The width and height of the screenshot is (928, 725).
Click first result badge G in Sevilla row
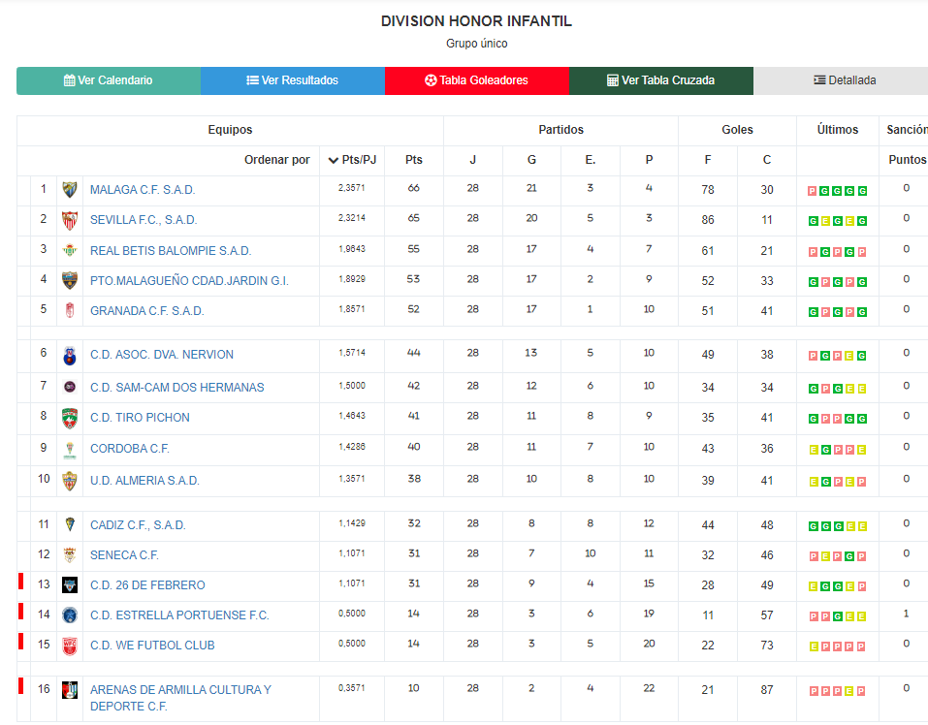814,221
